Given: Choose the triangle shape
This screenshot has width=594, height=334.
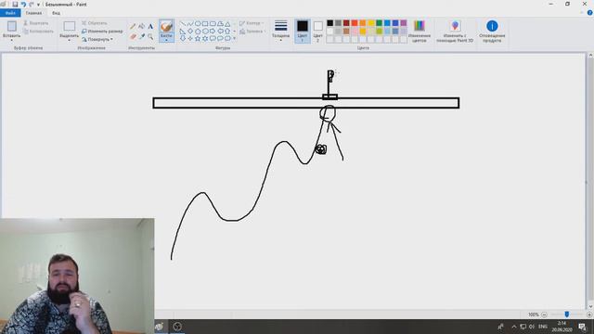Looking at the screenshot, I should pos(227,23).
